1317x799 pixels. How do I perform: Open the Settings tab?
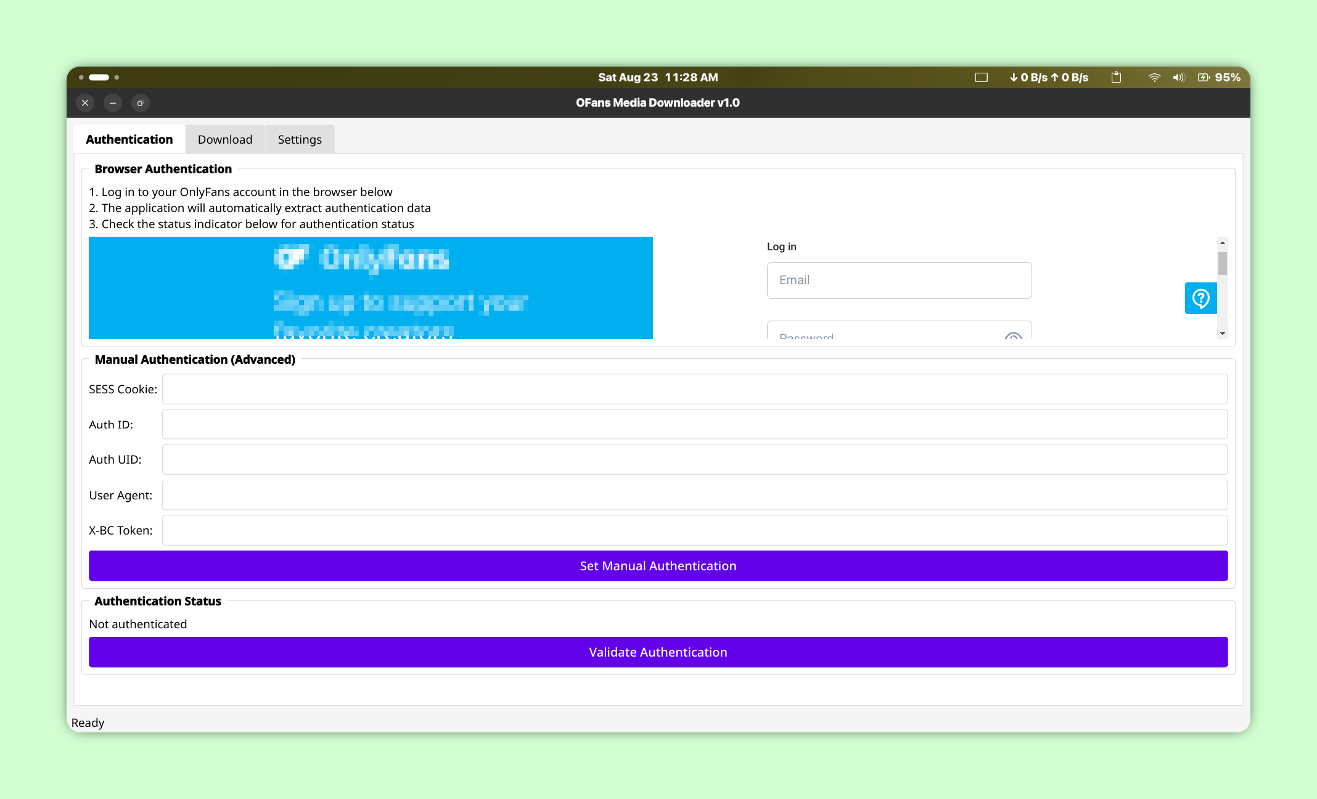[x=300, y=139]
